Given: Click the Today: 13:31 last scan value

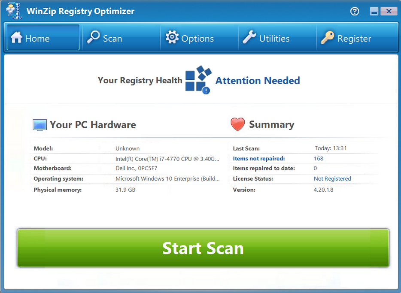Looking at the screenshot, I should coord(331,148).
